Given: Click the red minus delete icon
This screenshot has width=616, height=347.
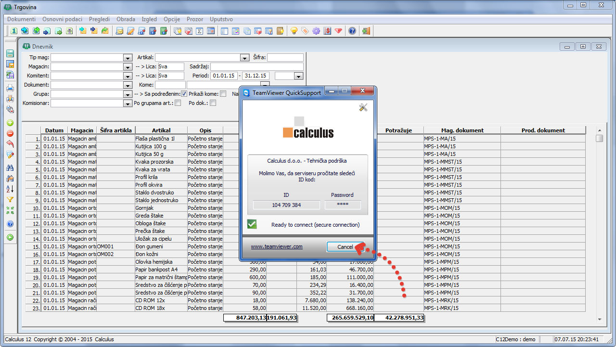Looking at the screenshot, I should 10,133.
